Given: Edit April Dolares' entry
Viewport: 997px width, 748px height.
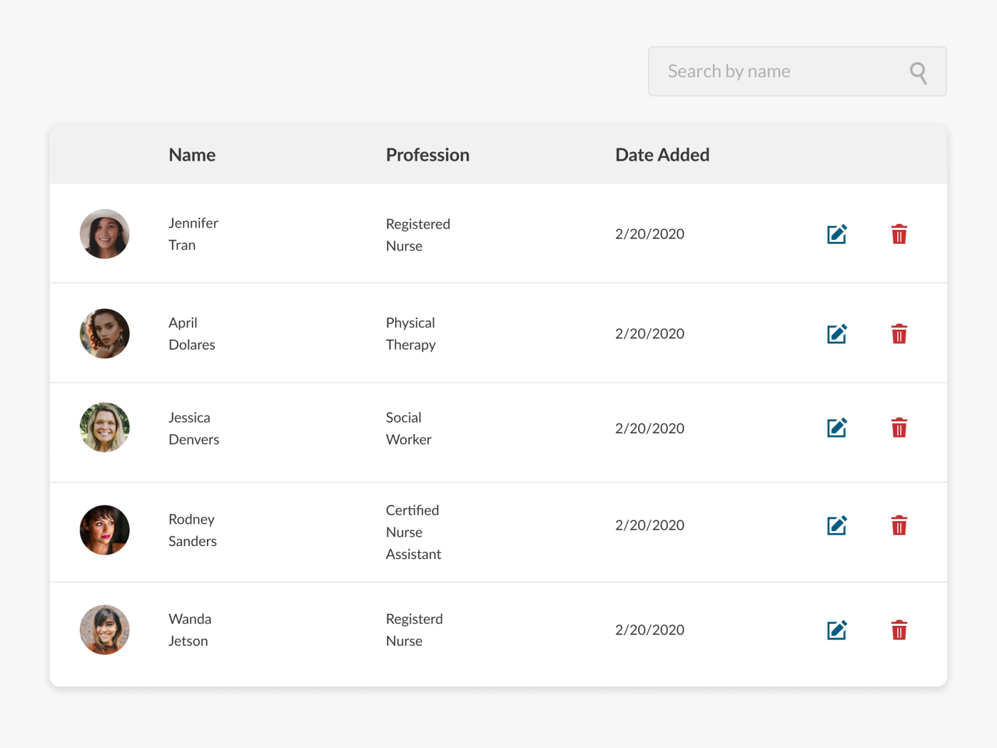Looking at the screenshot, I should [x=837, y=333].
